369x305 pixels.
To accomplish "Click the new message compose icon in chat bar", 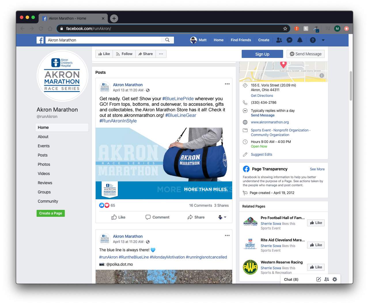I will coord(319,279).
